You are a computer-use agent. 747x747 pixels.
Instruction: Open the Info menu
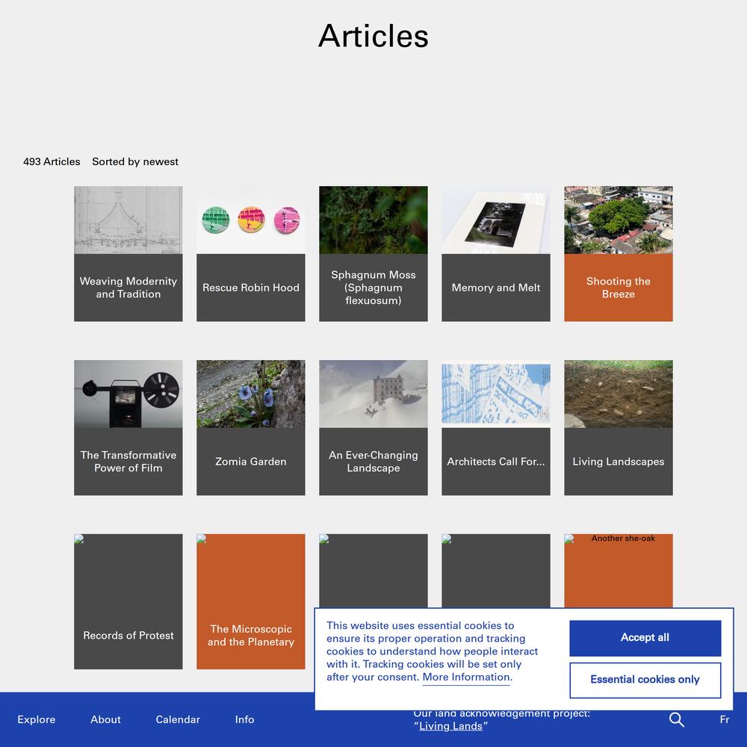pos(244,719)
